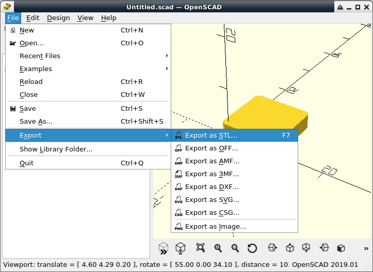
Task: Switch to Right view cube icon
Action: click(x=272, y=248)
